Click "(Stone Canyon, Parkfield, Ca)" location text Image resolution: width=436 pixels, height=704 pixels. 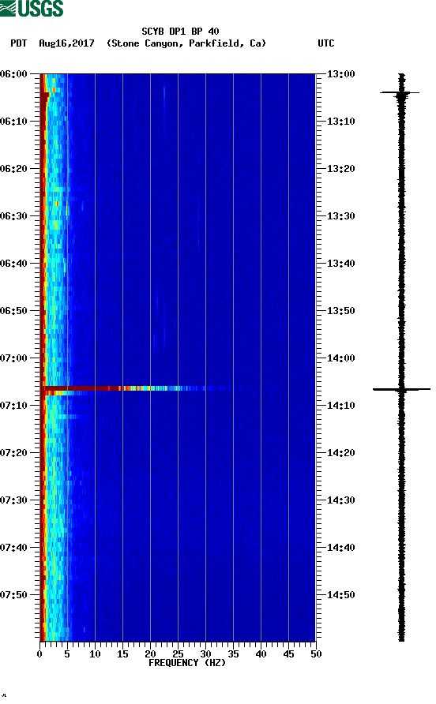tap(186, 43)
